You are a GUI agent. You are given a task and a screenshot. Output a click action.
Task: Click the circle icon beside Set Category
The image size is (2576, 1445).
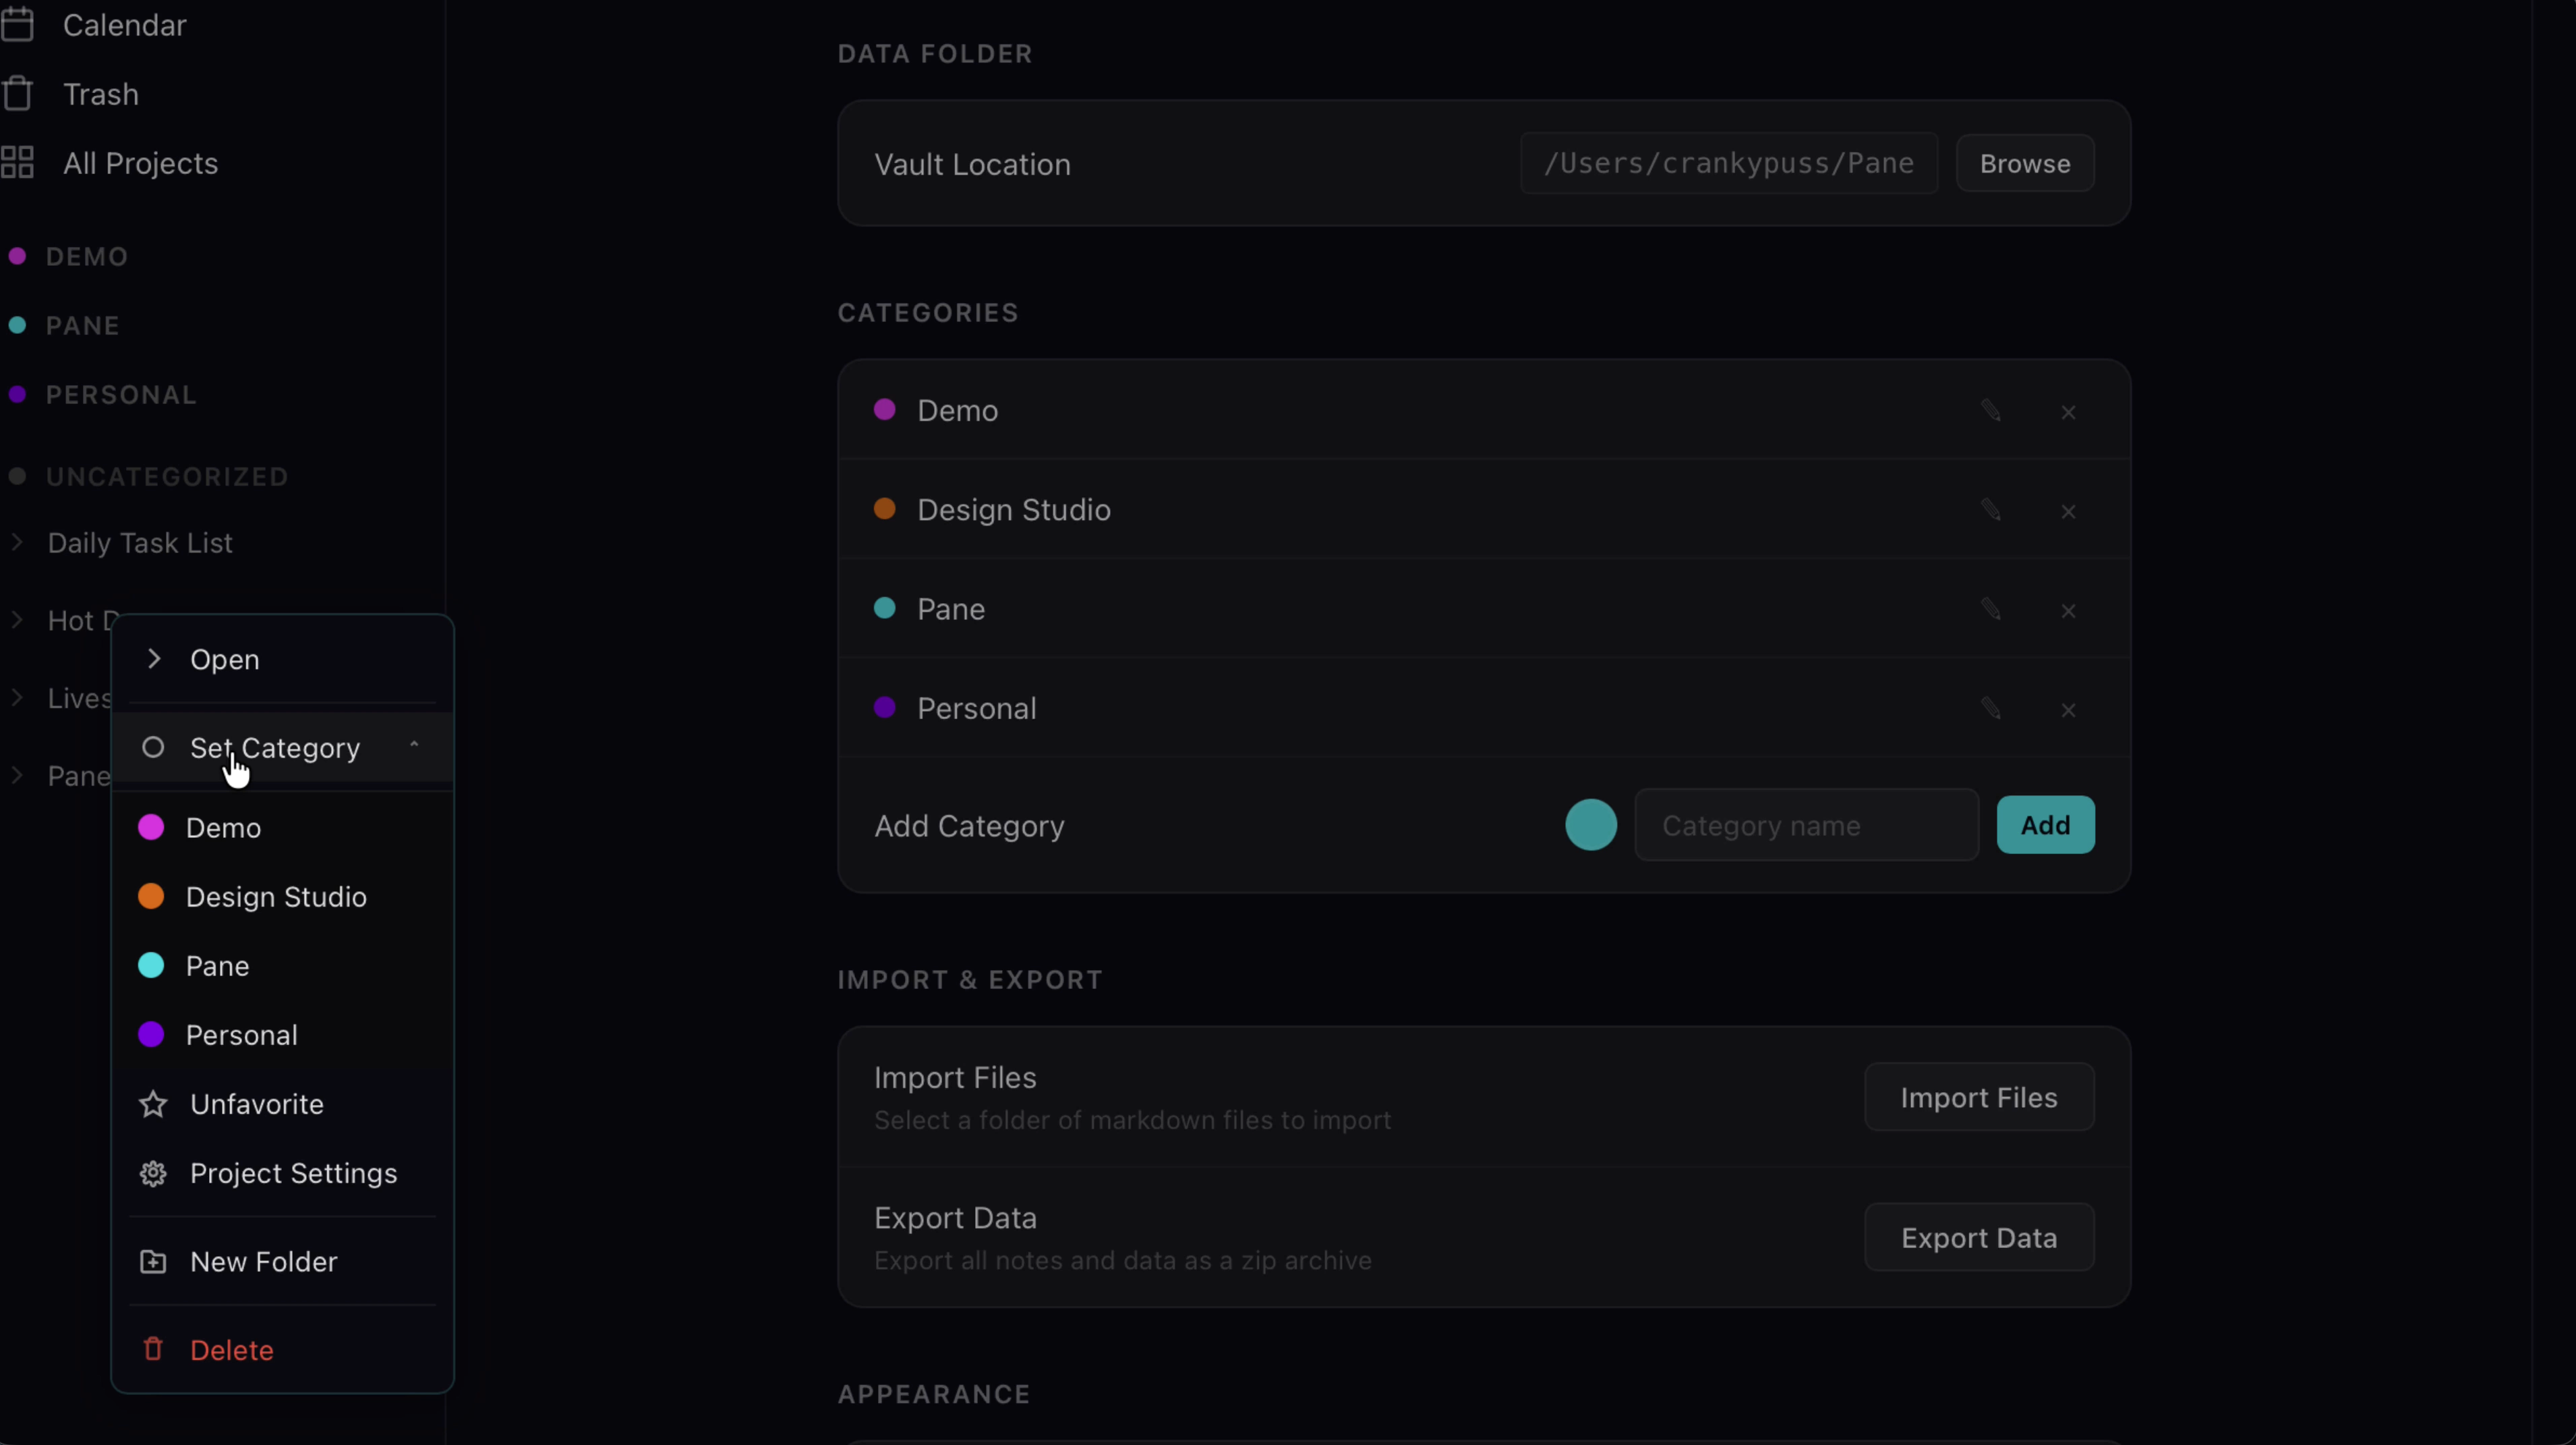153,747
